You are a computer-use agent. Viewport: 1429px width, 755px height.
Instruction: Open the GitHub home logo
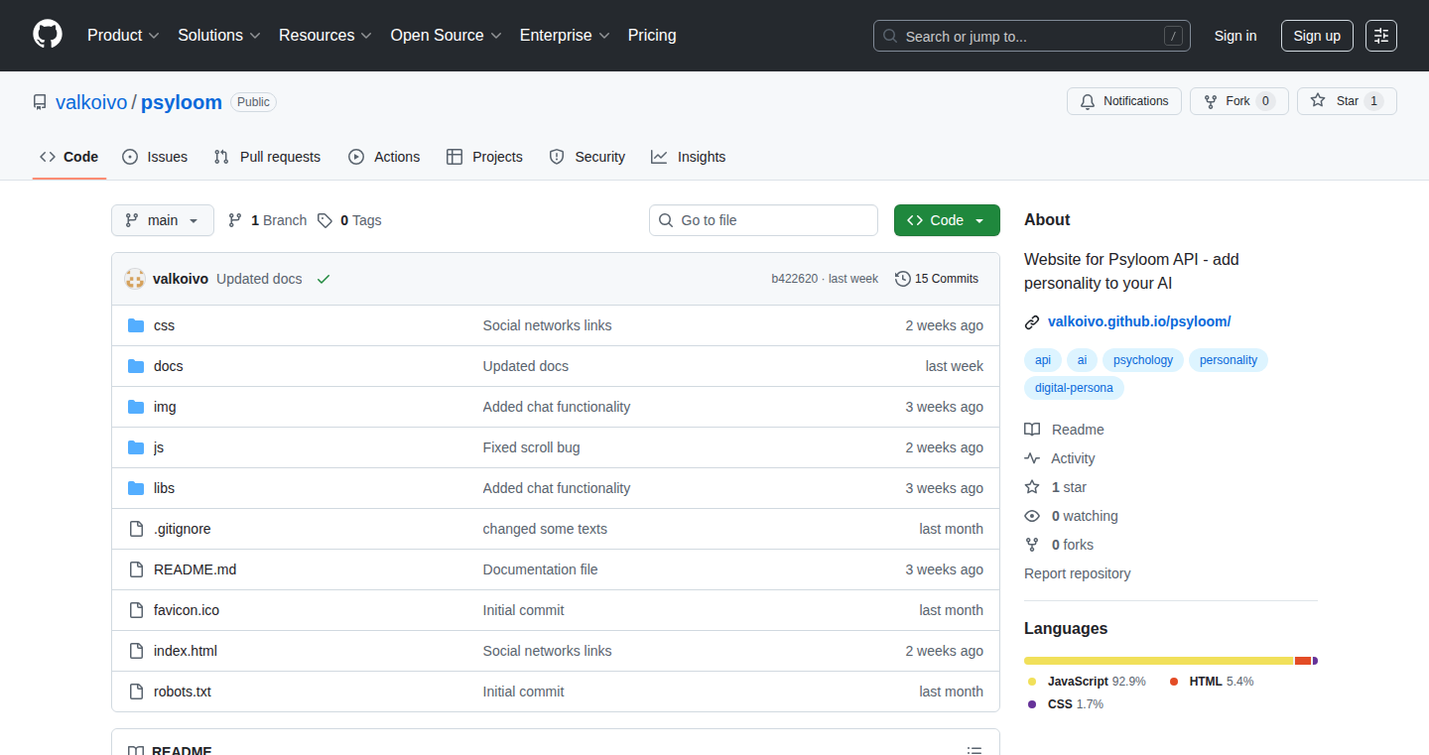point(48,35)
